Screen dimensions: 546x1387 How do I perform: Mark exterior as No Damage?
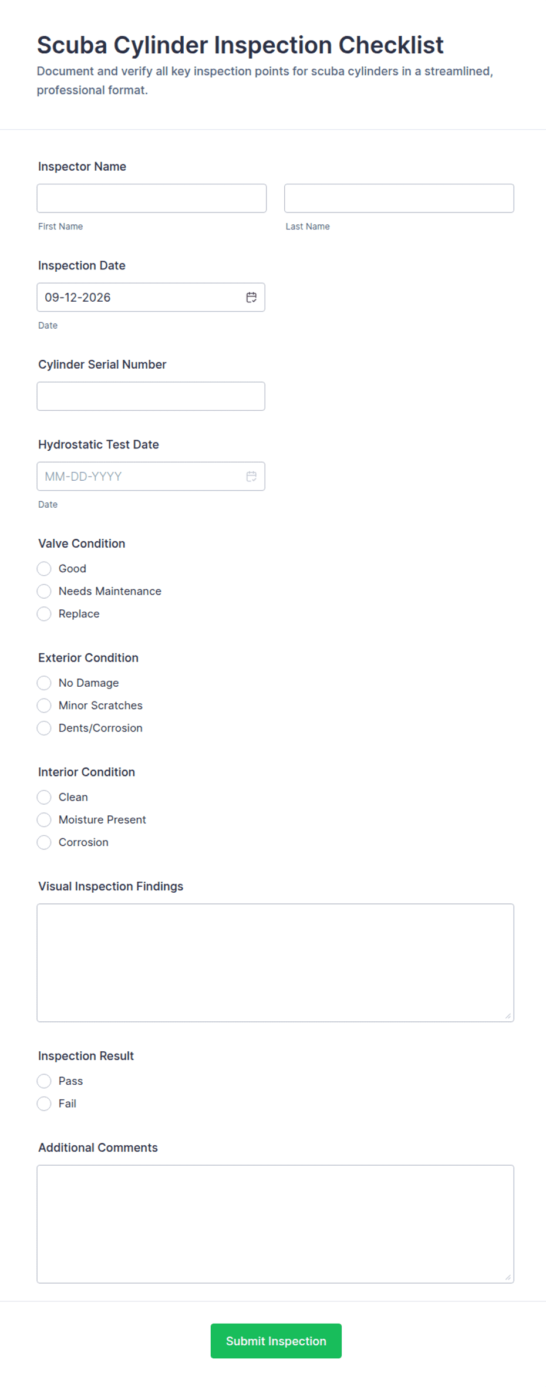[44, 683]
